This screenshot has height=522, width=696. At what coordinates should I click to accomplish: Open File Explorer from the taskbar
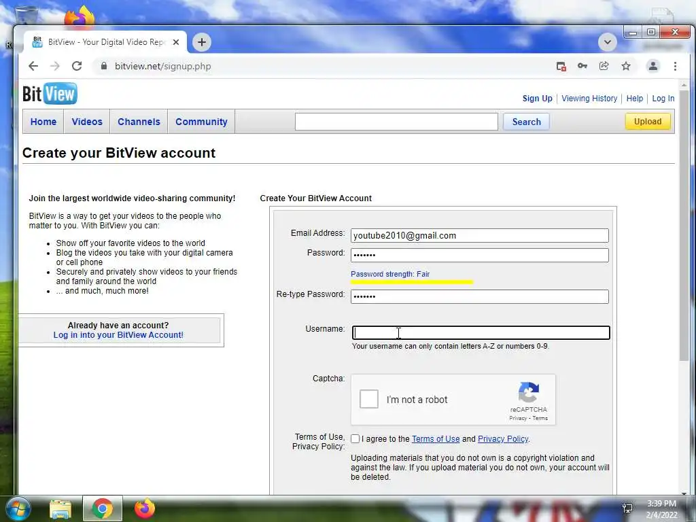(x=60, y=509)
